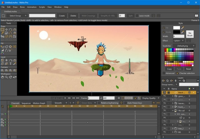Switch to the Motion Graph tab
The height and width of the screenshot is (139, 200).
coord(39,103)
